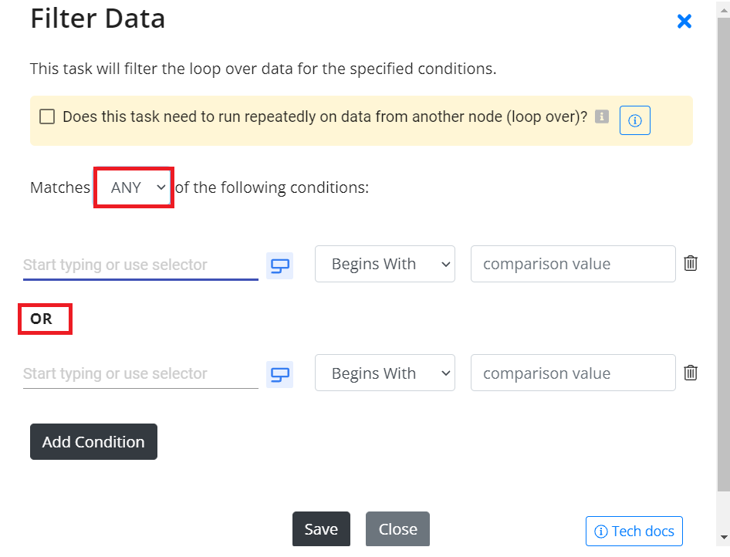The width and height of the screenshot is (730, 557).
Task: Focus first Start typing or use selector field
Action: 140,265
